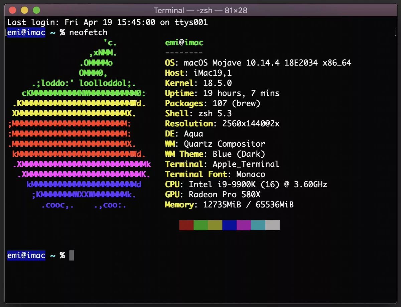The width and height of the screenshot is (401, 307).
Task: Click the Kernel value '18.5.0'
Action: click(218, 83)
